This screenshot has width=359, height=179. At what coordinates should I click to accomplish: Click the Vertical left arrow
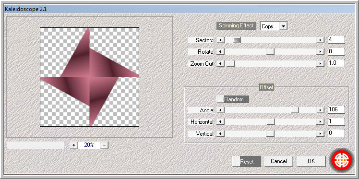220,133
